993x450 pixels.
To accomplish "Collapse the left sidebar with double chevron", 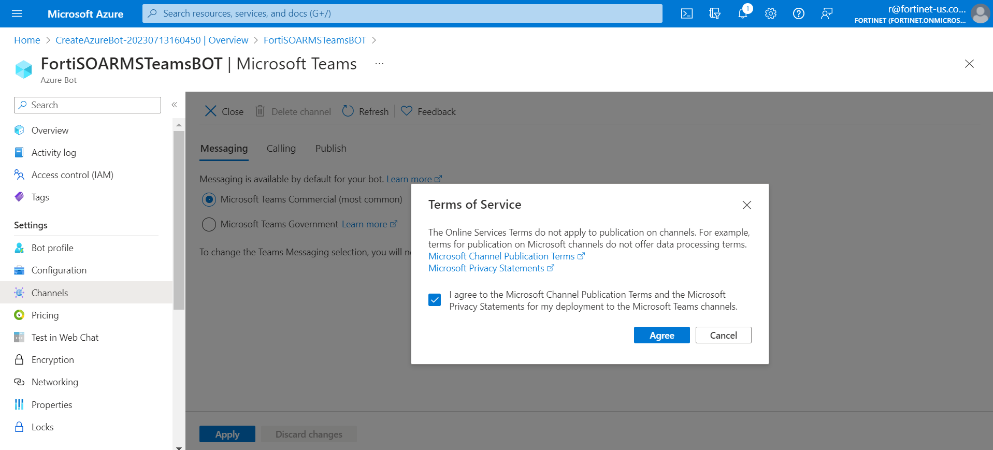I will (x=175, y=105).
